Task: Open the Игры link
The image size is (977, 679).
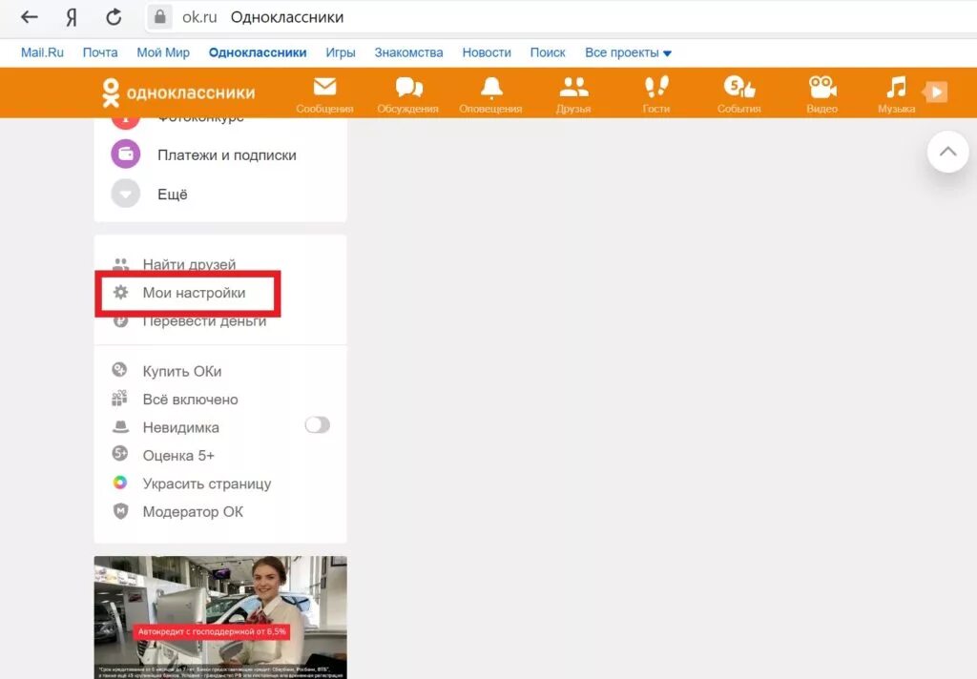Action: [341, 52]
